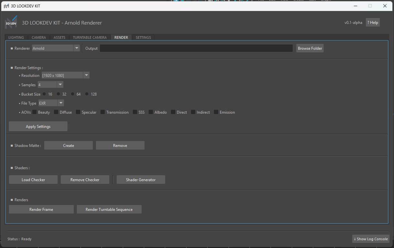Click Render Turntable Sequence button
The height and width of the screenshot is (248, 394).
click(x=109, y=209)
